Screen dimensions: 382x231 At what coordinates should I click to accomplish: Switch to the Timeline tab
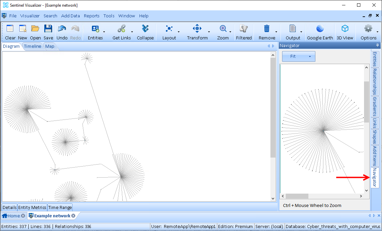point(33,46)
